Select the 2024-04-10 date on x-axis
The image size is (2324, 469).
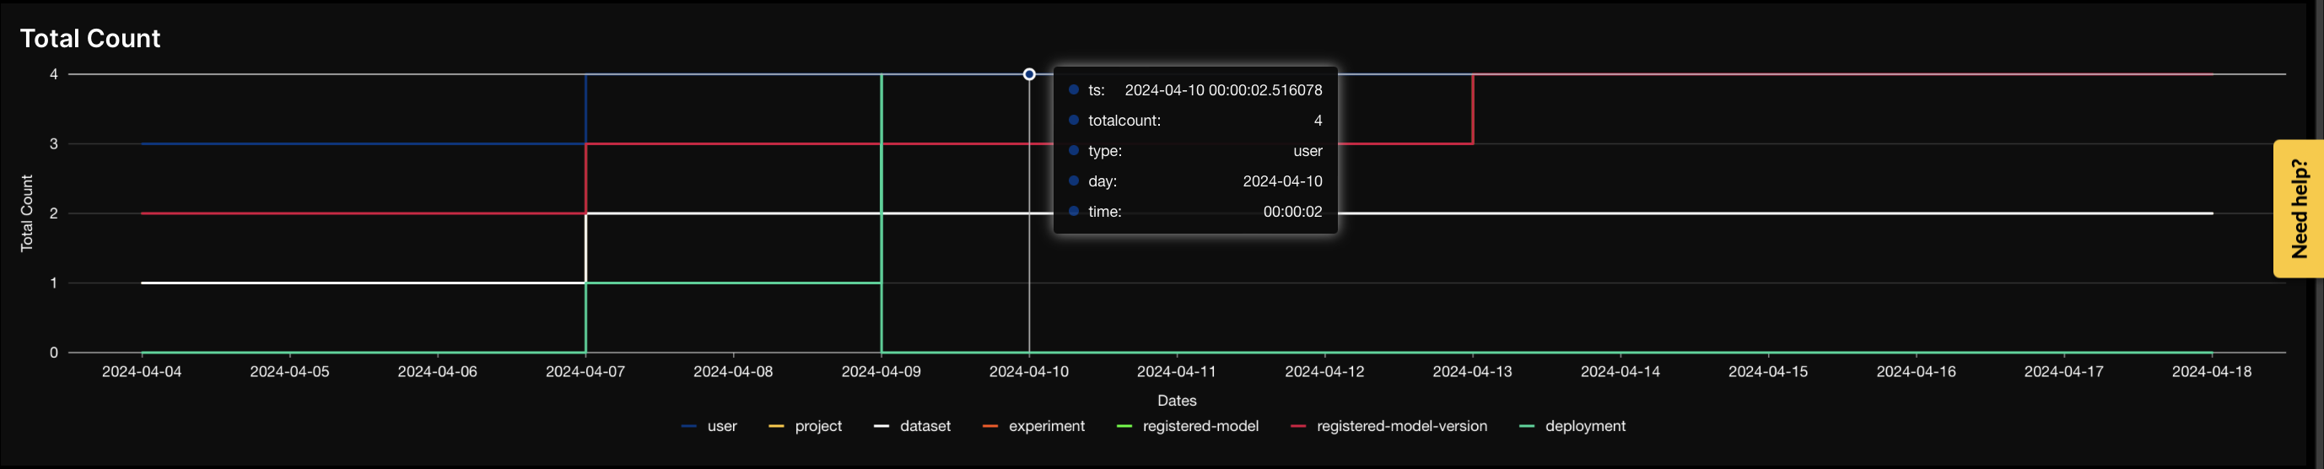1028,372
